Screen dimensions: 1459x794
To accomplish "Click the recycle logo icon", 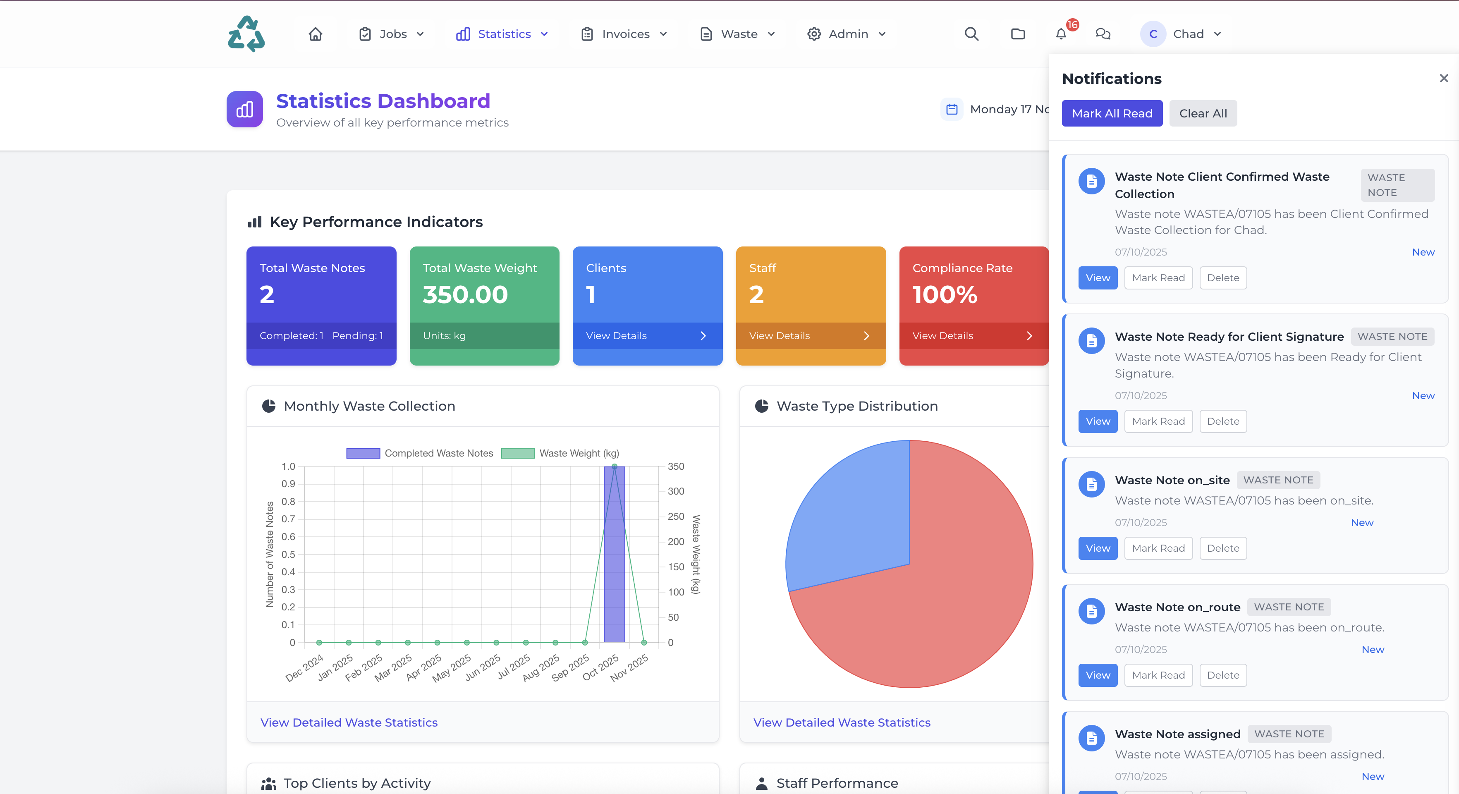I will coord(246,34).
